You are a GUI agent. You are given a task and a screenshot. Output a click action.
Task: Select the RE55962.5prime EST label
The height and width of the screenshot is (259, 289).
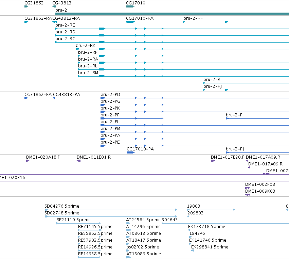coord(95,233)
